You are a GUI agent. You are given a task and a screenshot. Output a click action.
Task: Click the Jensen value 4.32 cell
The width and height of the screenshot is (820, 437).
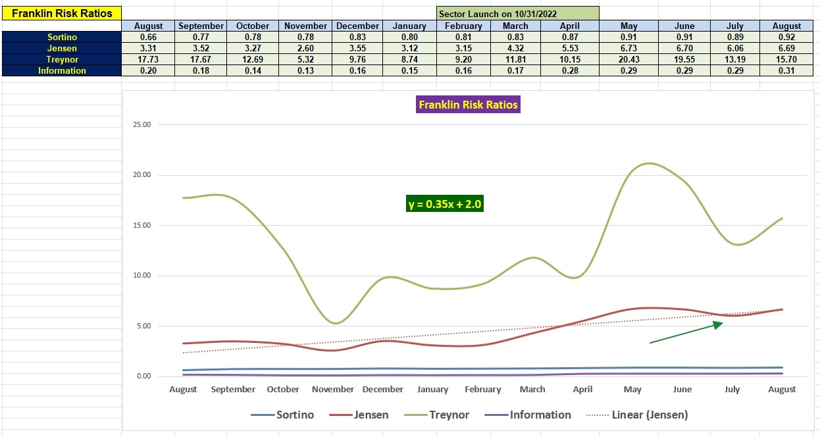[515, 48]
